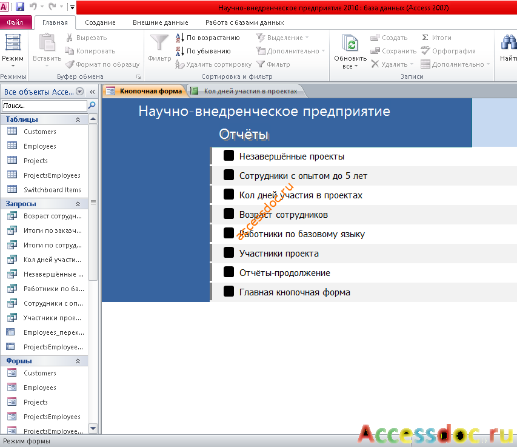Click the Копировать copy button

coord(90,51)
